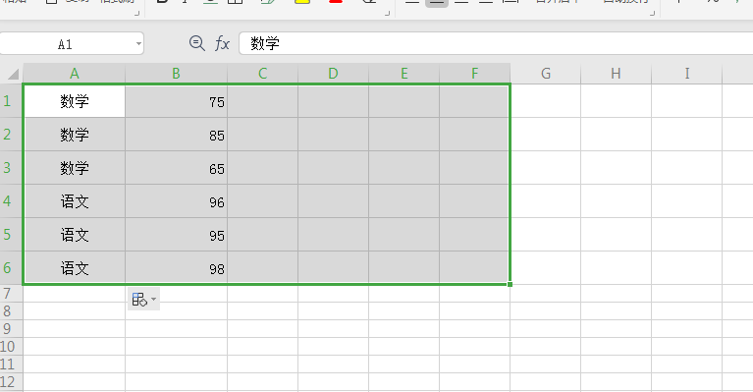Open the insert function fx button
The height and width of the screenshot is (392, 753).
coord(222,43)
